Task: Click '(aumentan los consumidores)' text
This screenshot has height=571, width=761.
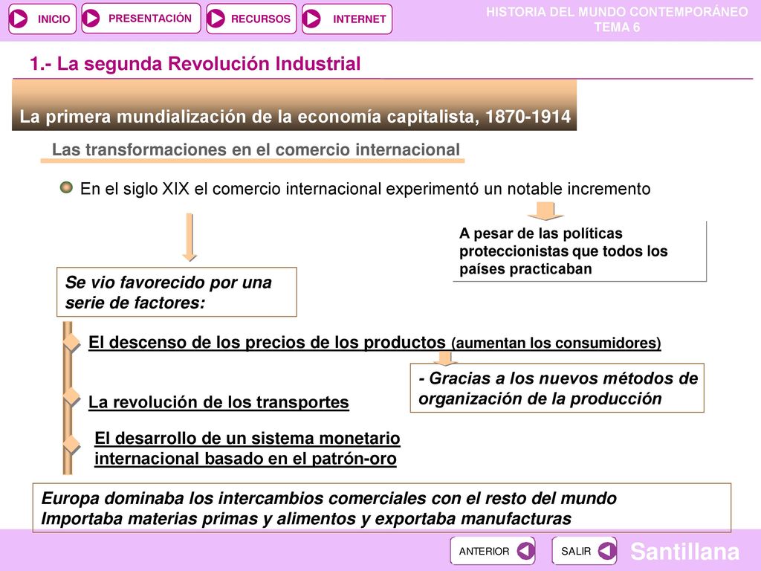Action: [x=556, y=343]
